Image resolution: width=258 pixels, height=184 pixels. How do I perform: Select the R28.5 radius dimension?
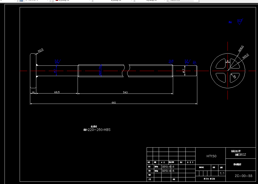pyautogui.click(x=241, y=49)
